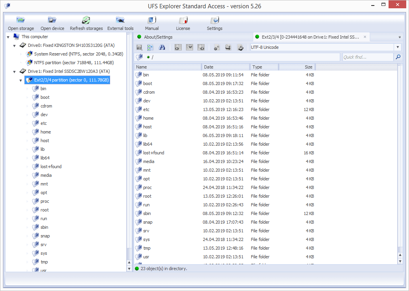The width and height of the screenshot is (409, 291).
Task: Click This computer icon in tree
Action: click(x=17, y=36)
